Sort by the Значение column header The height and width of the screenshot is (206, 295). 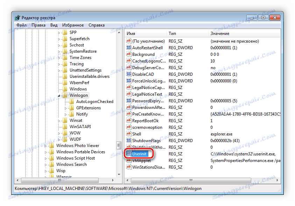244,34
